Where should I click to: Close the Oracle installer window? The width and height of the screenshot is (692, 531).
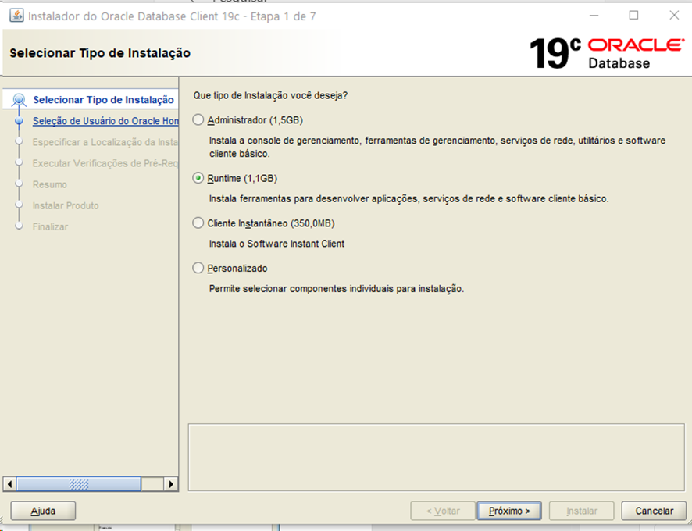coord(674,16)
